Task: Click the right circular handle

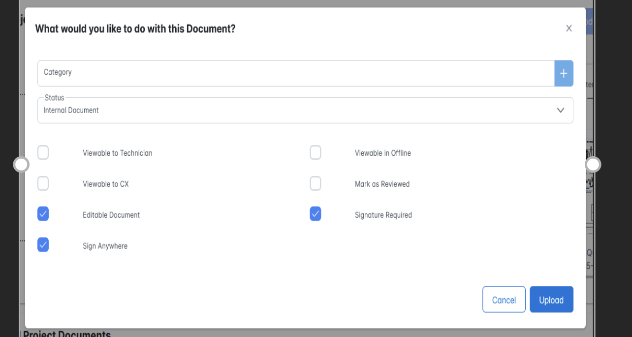Action: (x=593, y=165)
